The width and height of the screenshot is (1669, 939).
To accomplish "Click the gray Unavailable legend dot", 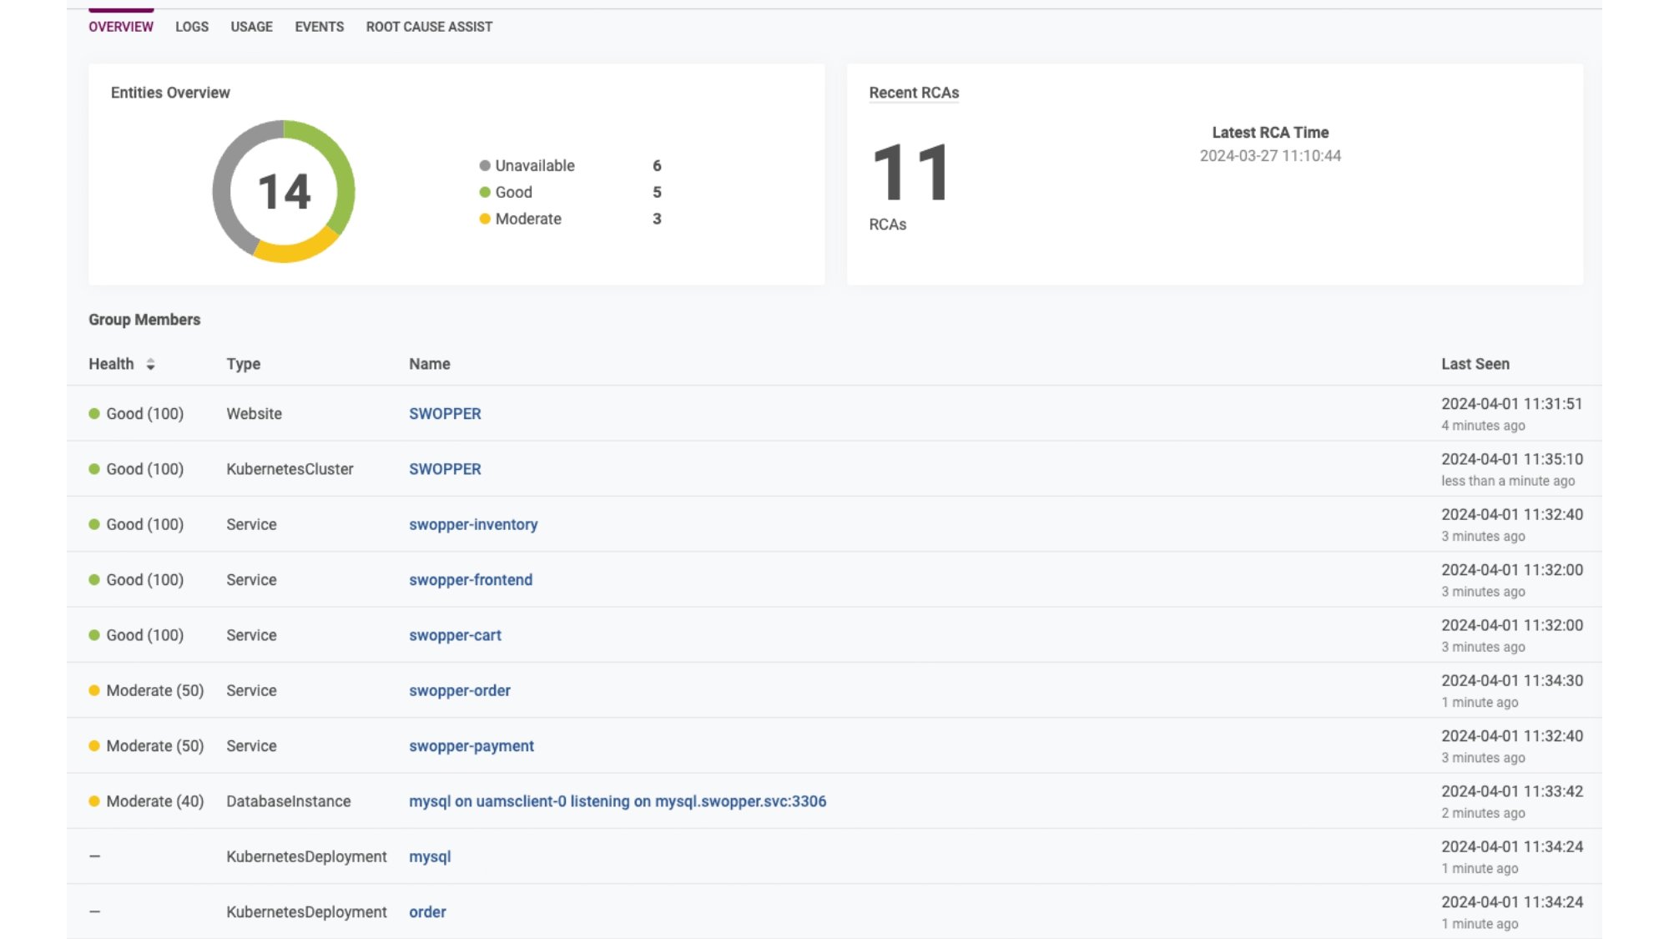I will click(x=484, y=165).
